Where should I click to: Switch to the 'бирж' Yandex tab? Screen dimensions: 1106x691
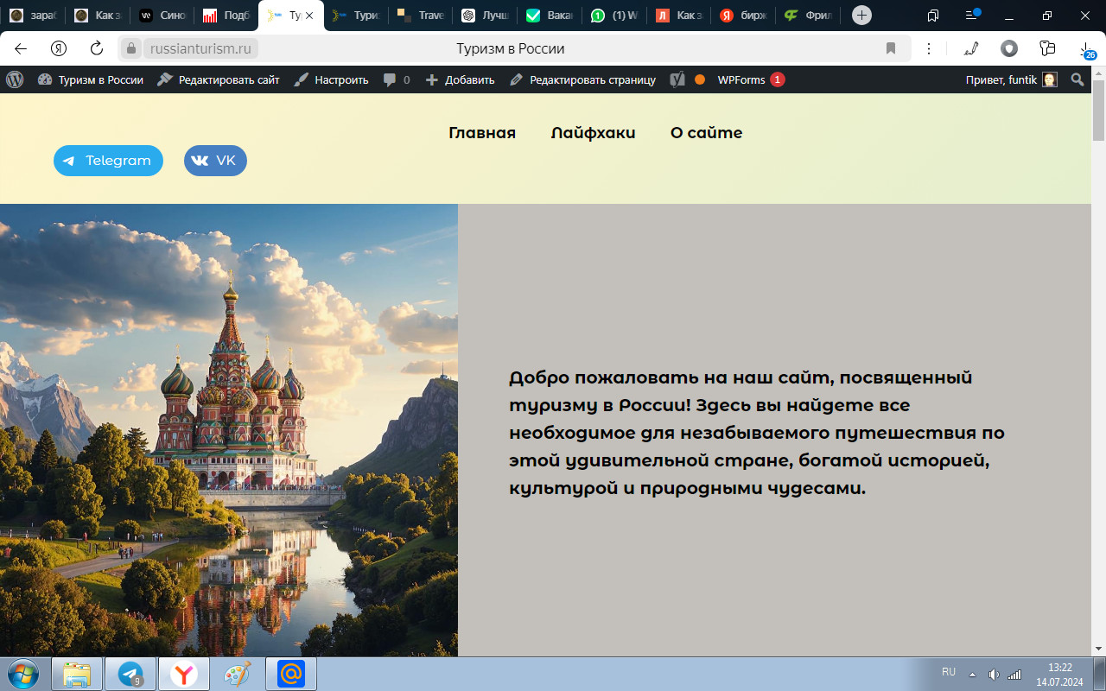743,16
